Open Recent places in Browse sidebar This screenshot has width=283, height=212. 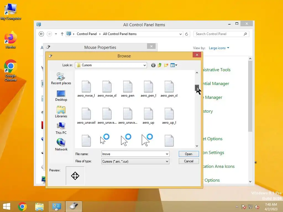click(61, 79)
